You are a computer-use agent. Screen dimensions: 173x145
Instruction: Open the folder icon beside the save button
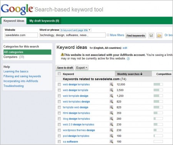(x=159, y=35)
